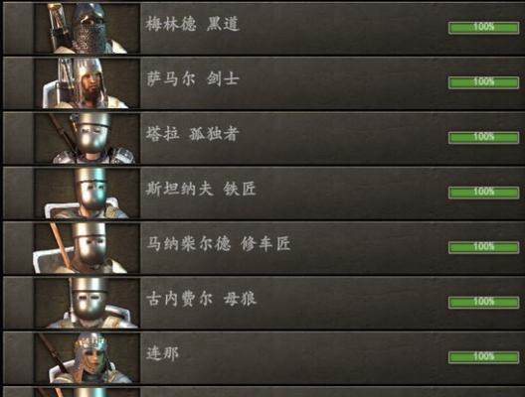Click the name 古内费尔 母狼
This screenshot has height=397, width=525.
(x=201, y=299)
